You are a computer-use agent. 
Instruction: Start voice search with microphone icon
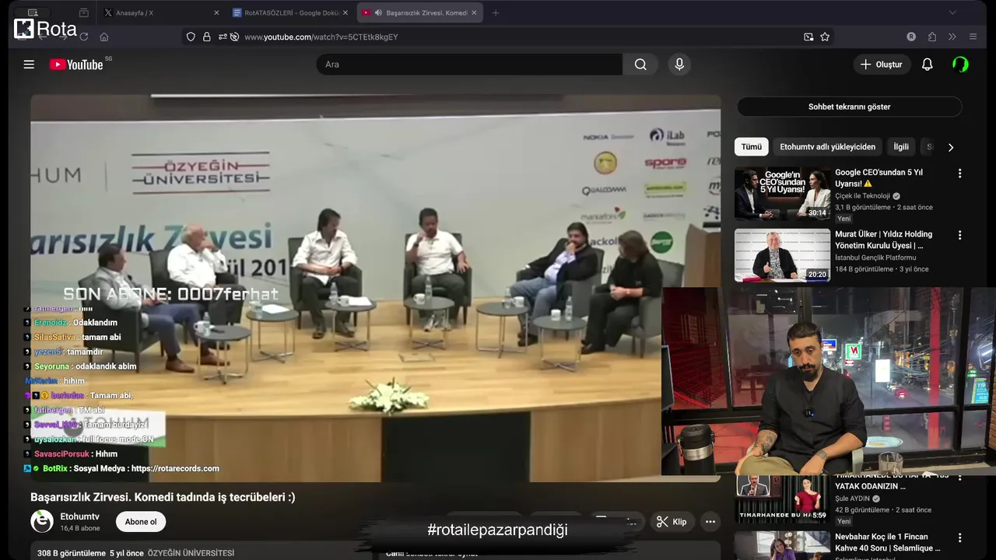pyautogui.click(x=679, y=65)
